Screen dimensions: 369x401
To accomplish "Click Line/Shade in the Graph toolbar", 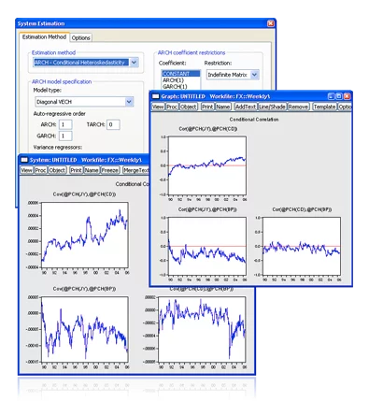I will pos(272,107).
